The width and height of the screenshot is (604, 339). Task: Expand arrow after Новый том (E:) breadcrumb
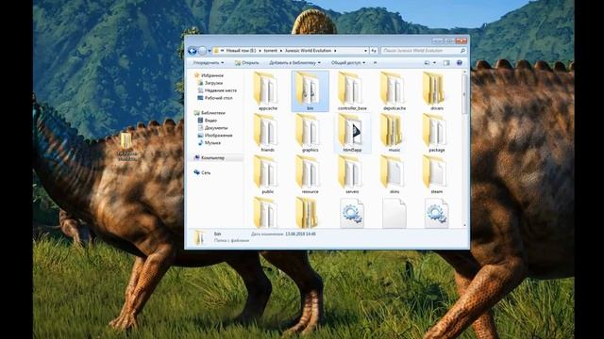pos(260,51)
